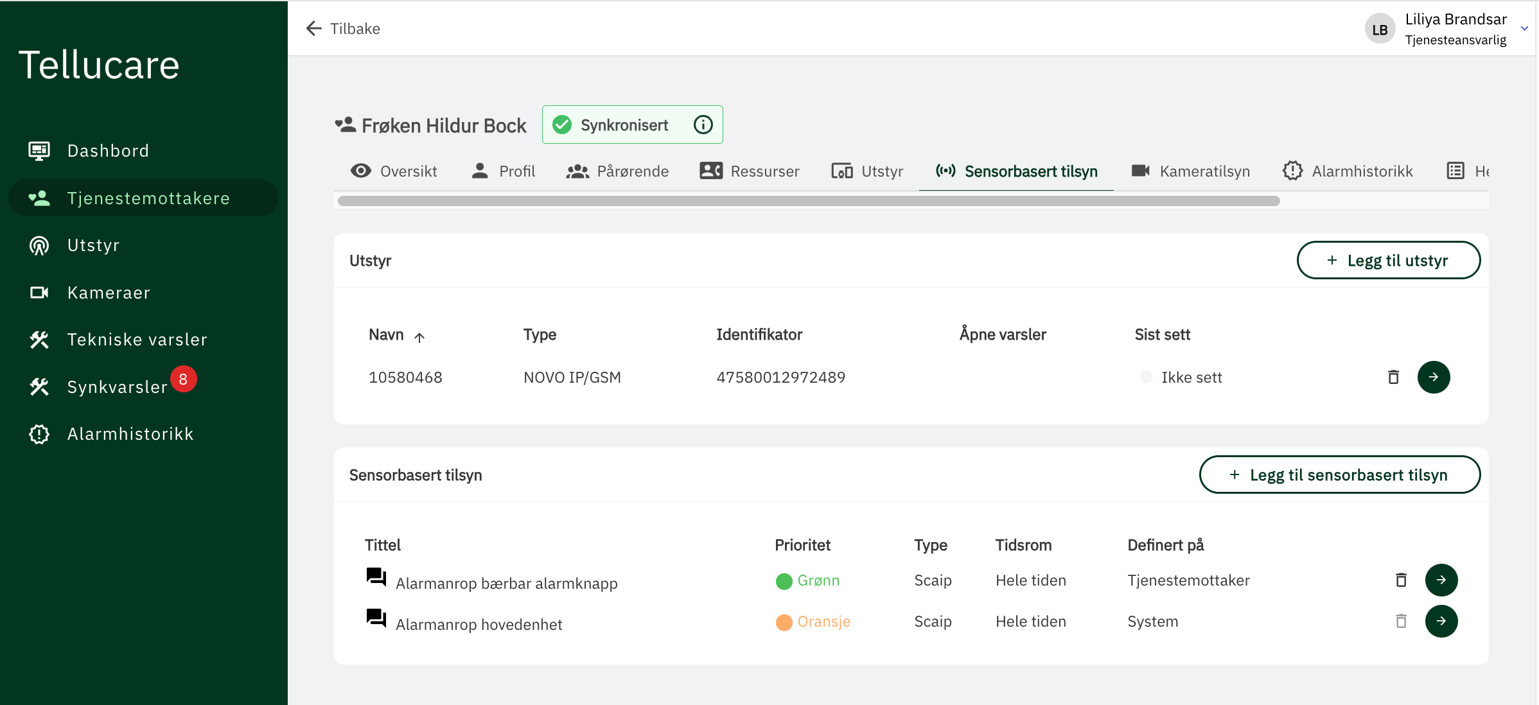Click the Sist sett column header

[1162, 335]
